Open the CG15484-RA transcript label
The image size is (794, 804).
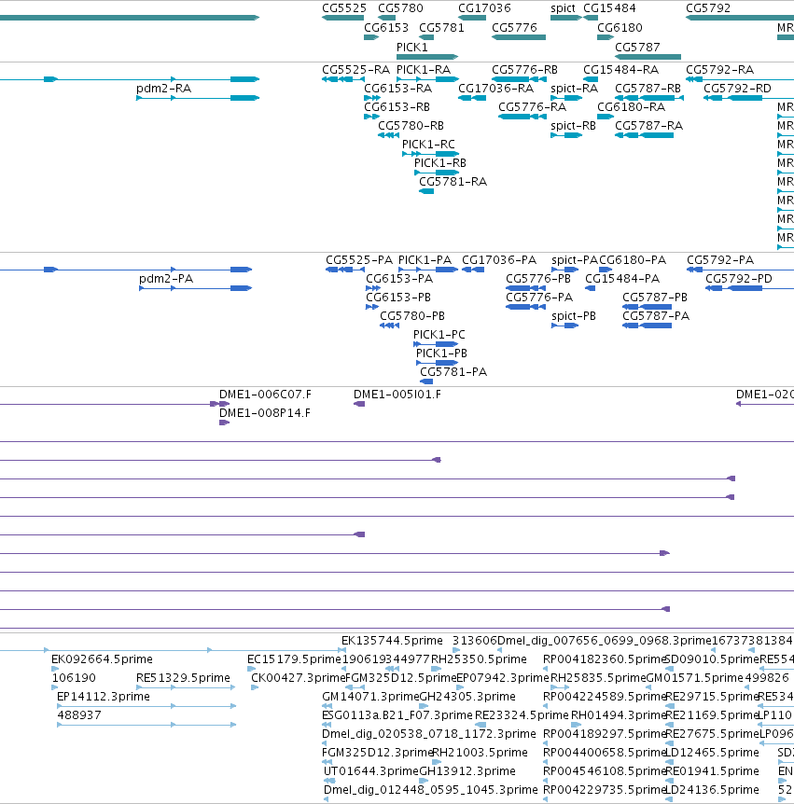620,70
